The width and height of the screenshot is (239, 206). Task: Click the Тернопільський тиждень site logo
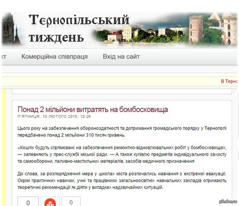point(79,29)
